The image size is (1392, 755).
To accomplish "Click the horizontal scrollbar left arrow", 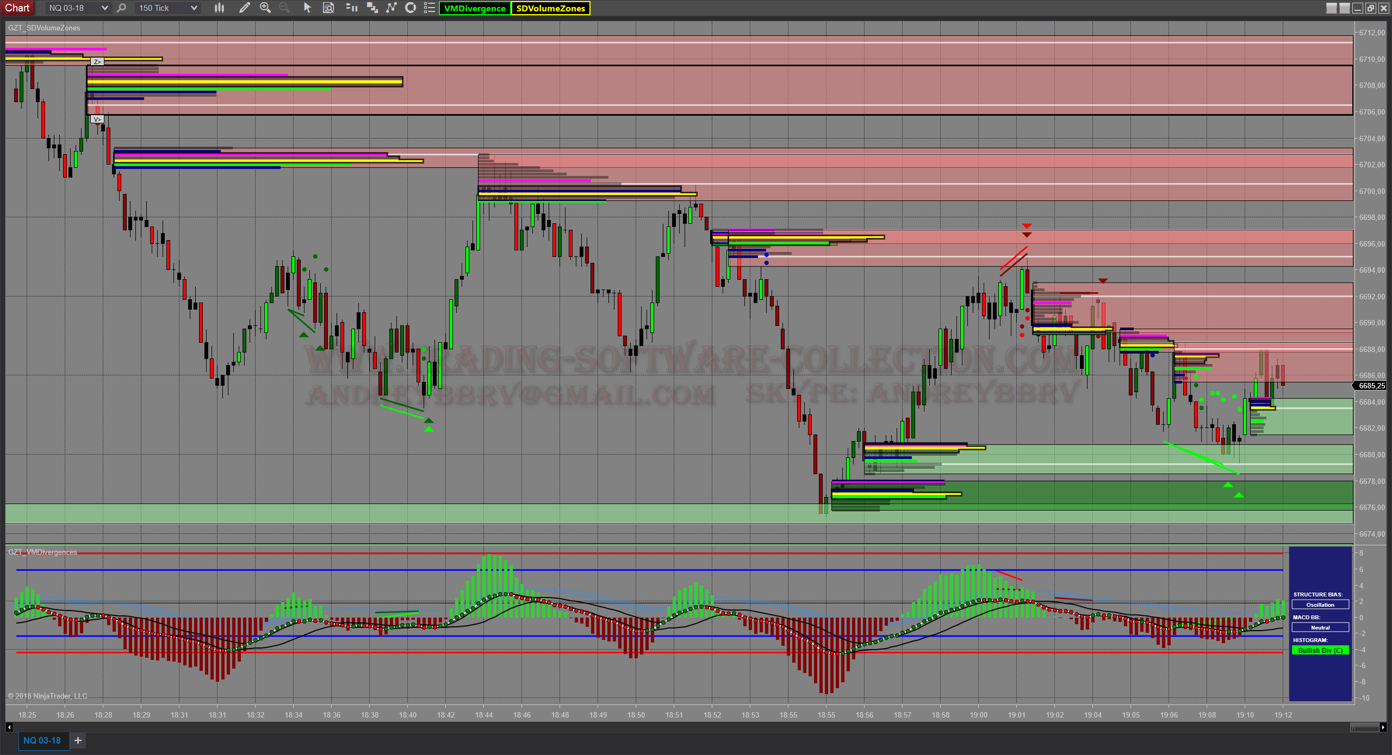I will pyautogui.click(x=9, y=727).
